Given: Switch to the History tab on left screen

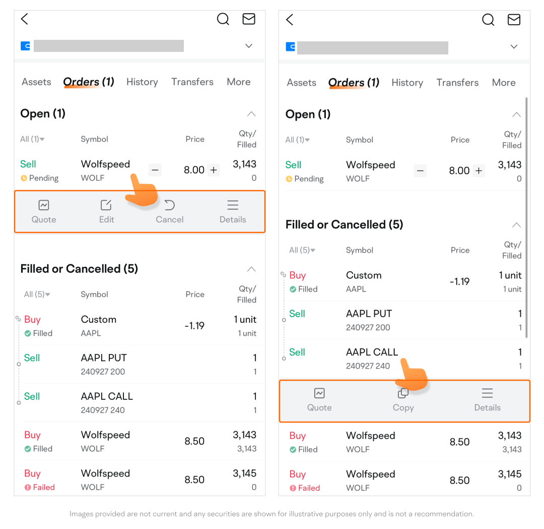Looking at the screenshot, I should click(x=142, y=82).
